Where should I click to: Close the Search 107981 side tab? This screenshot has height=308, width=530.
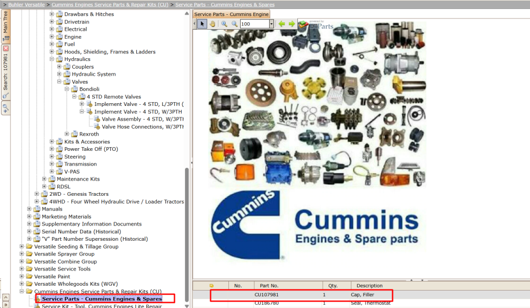[6, 49]
